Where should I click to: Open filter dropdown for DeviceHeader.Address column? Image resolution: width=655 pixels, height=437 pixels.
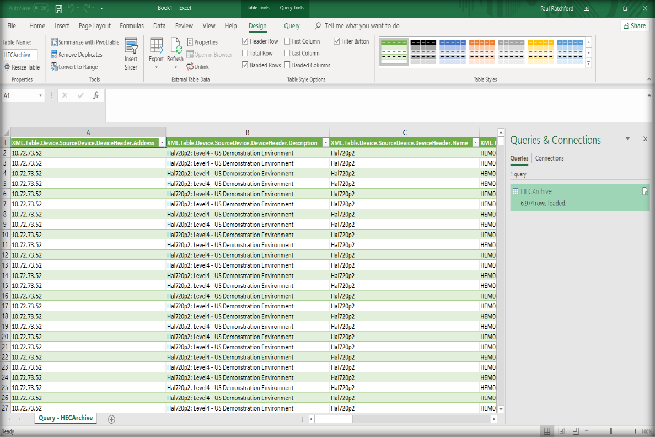pos(162,143)
